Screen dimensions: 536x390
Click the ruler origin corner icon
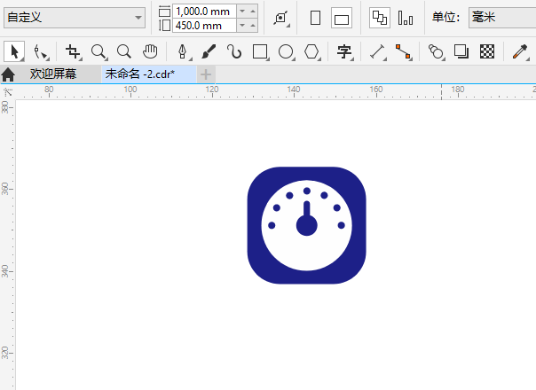pos(8,91)
